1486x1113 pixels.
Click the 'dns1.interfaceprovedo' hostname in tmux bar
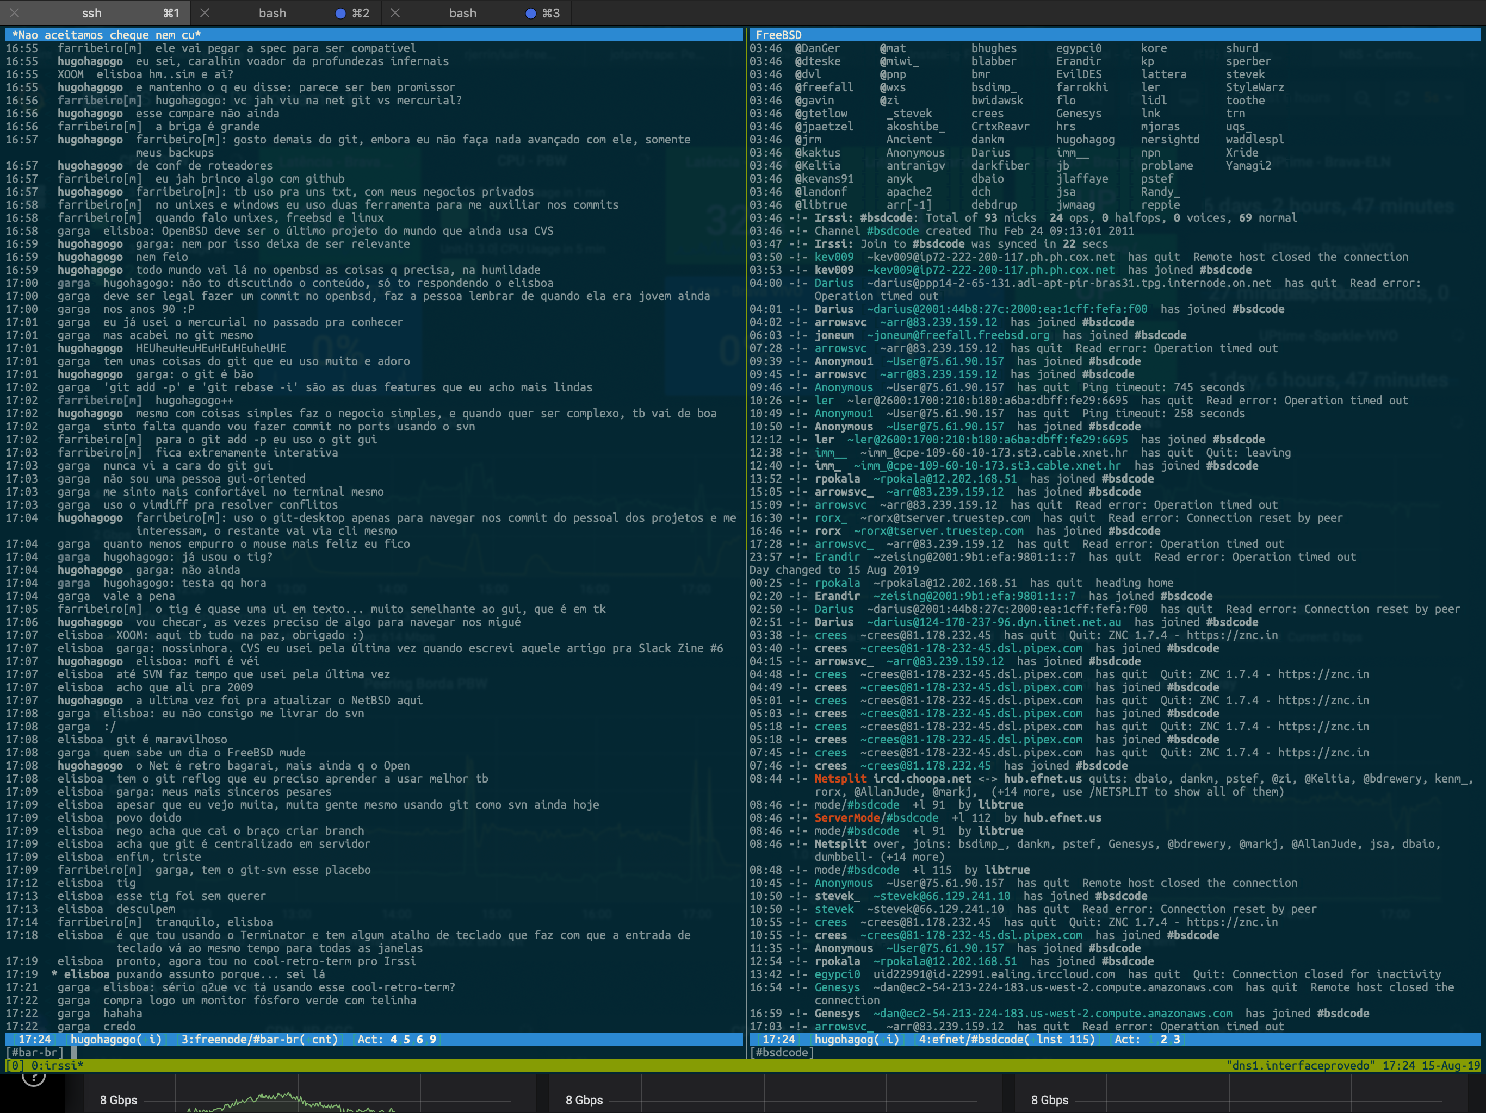coord(1300,1065)
